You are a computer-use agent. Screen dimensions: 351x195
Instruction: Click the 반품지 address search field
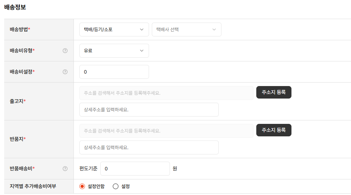click(x=166, y=131)
